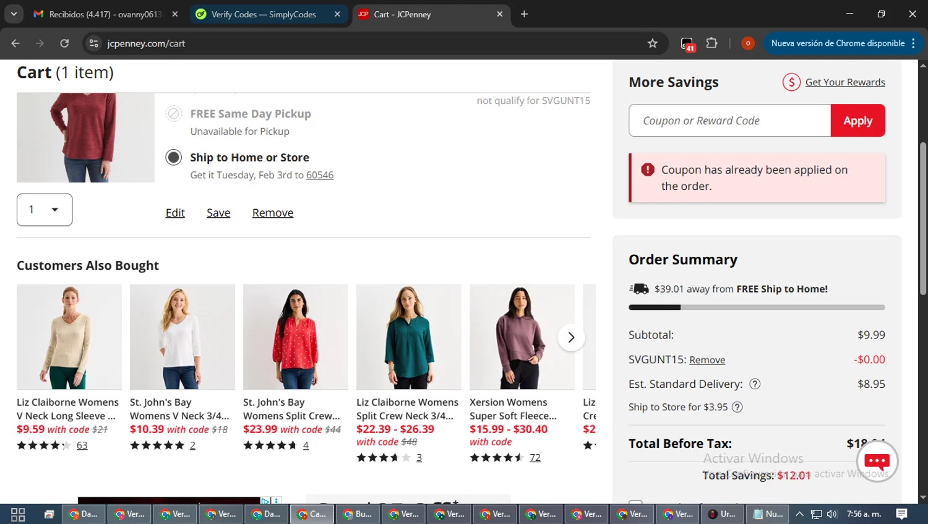
Task: Open St. John's Bay V Neck 3/4 thumbnail
Action: point(183,337)
